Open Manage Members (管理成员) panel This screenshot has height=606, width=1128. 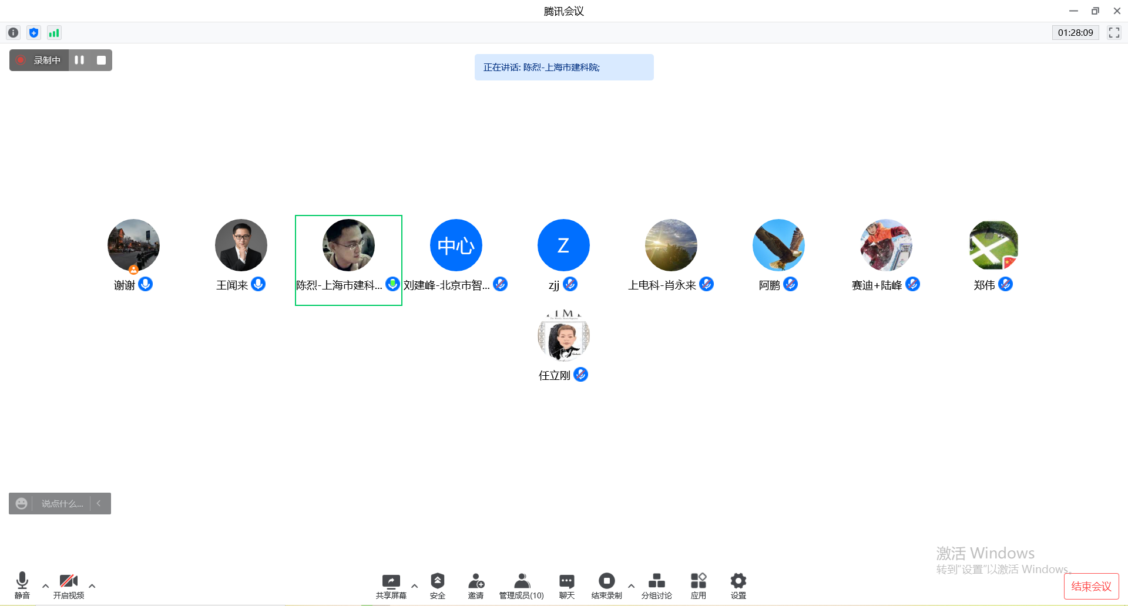pos(521,585)
